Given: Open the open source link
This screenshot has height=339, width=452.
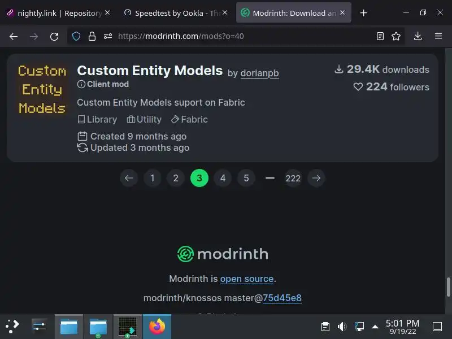Looking at the screenshot, I should (247, 279).
